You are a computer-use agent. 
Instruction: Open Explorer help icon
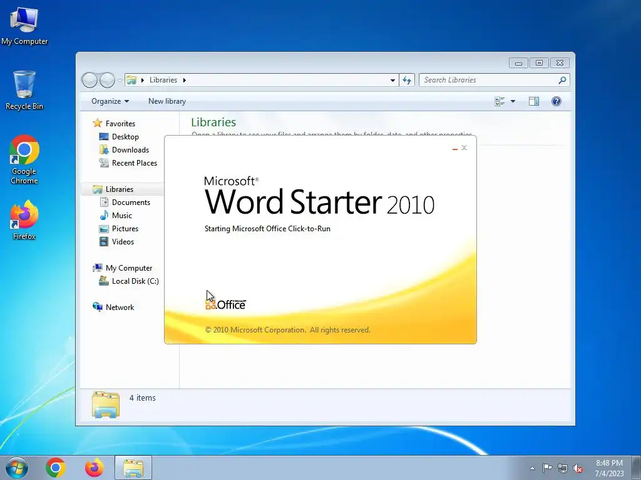pos(556,101)
